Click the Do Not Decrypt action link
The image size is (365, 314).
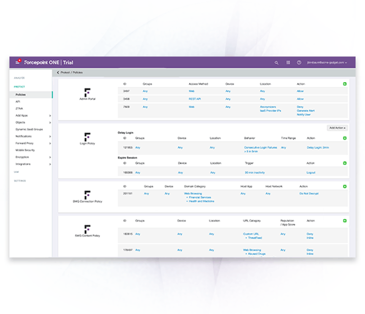(308, 193)
